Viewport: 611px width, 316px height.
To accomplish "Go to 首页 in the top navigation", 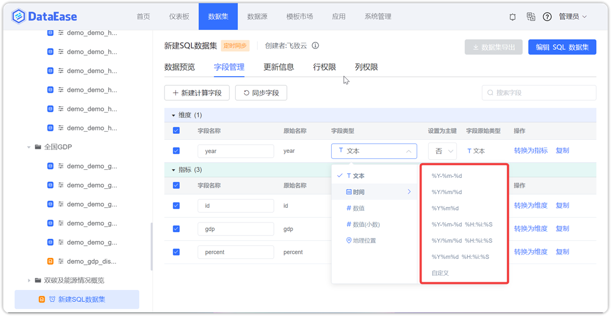I will 143,17.
